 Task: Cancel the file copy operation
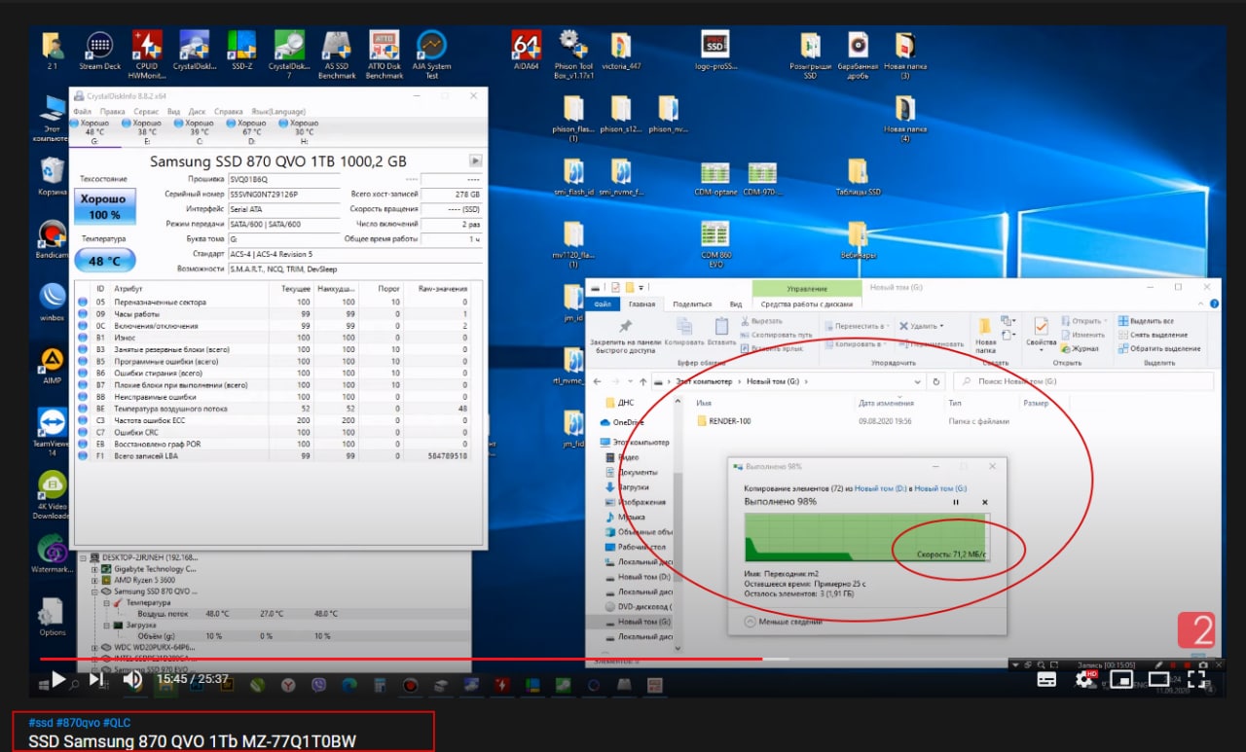(985, 502)
